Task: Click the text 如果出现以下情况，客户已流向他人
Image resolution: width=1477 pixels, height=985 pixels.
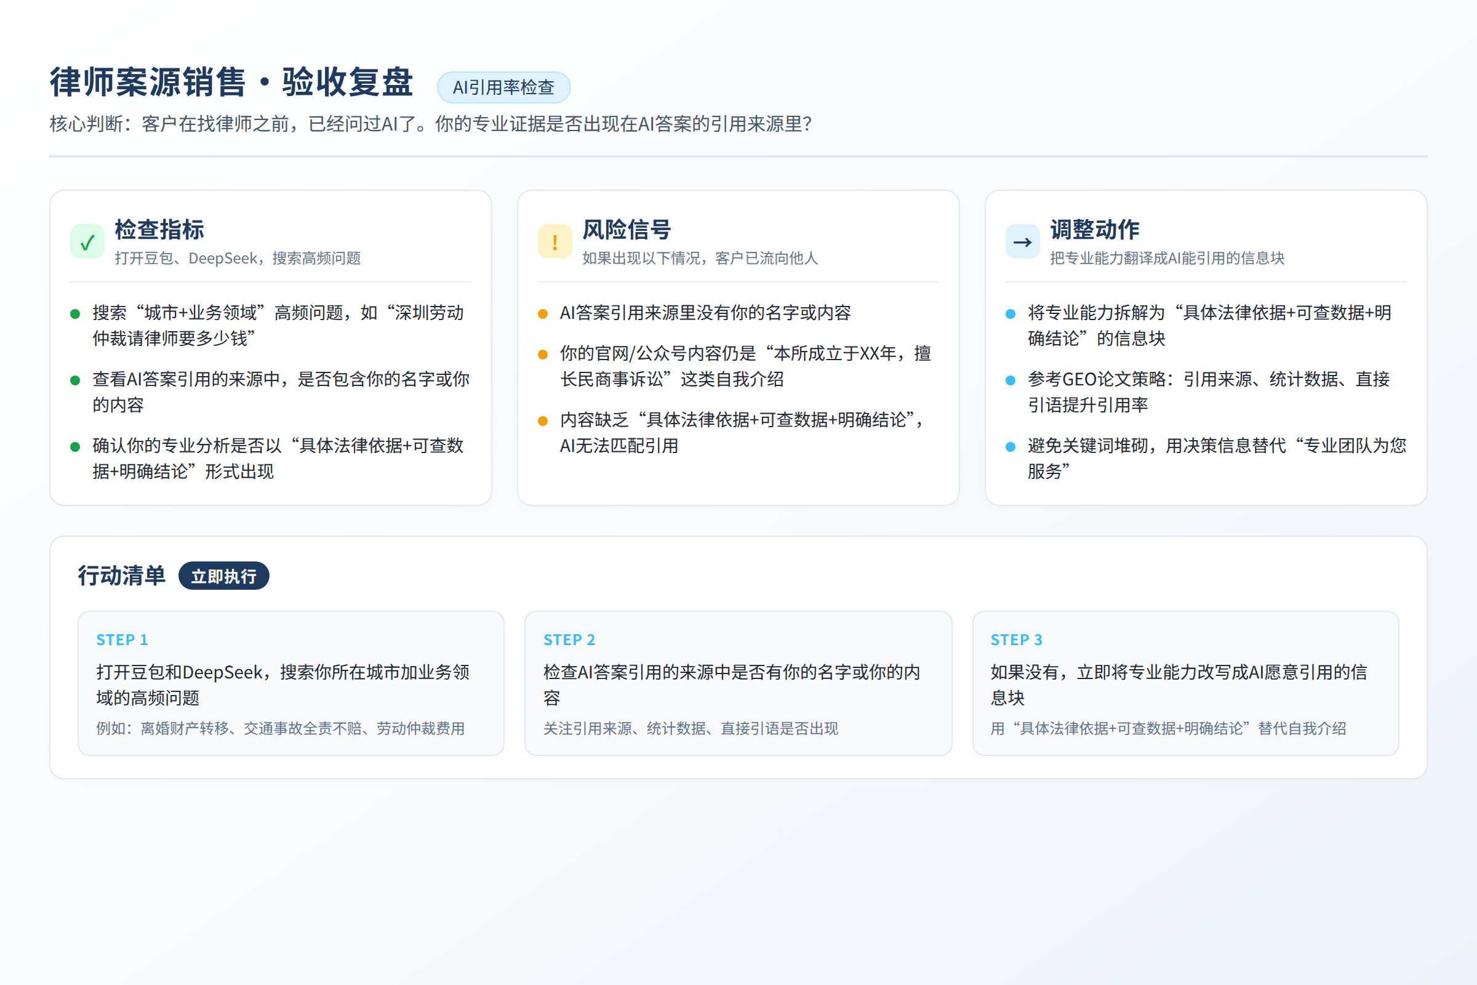Action: [x=700, y=258]
